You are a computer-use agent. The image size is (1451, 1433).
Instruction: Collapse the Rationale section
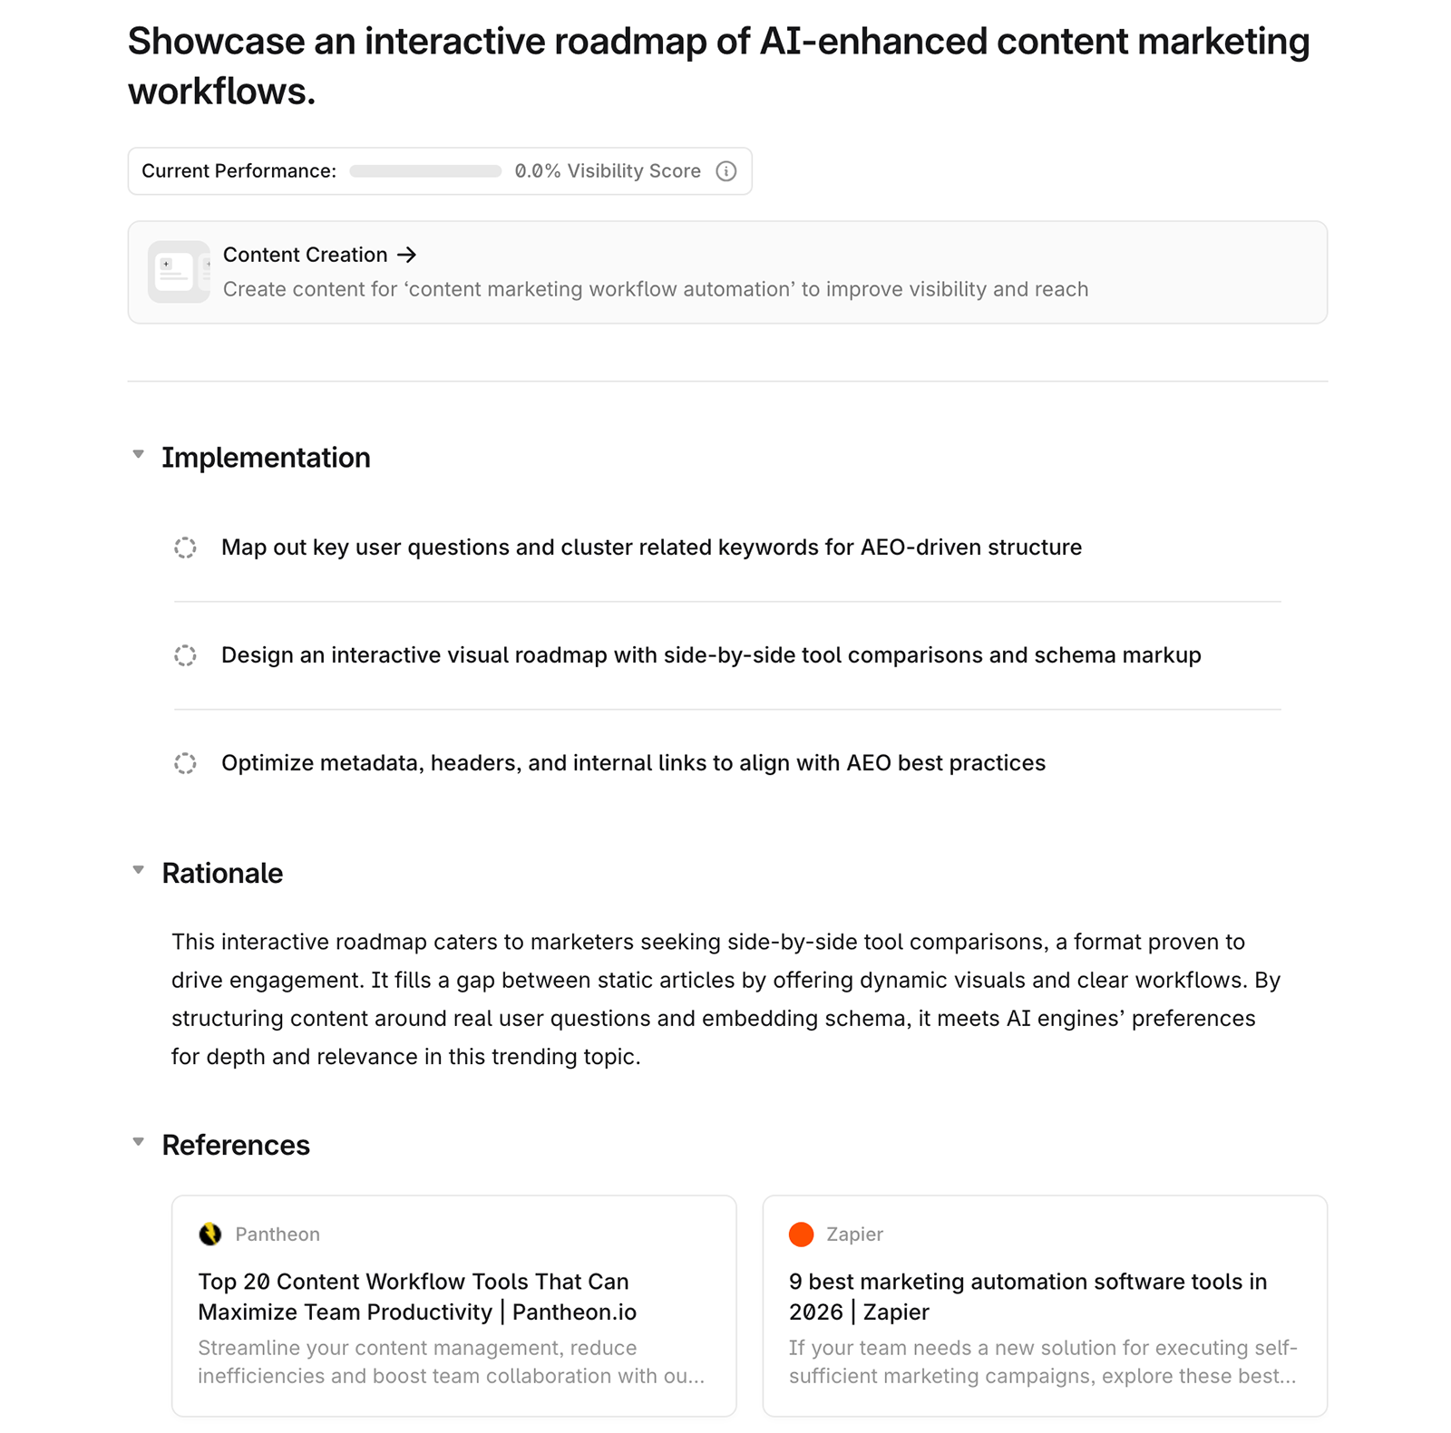pos(138,869)
